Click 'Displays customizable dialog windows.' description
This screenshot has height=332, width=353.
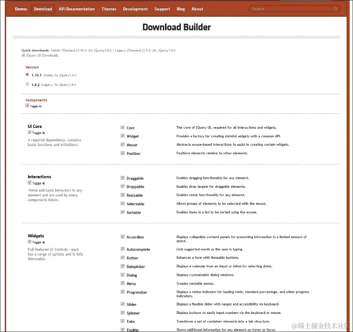click(x=205, y=275)
